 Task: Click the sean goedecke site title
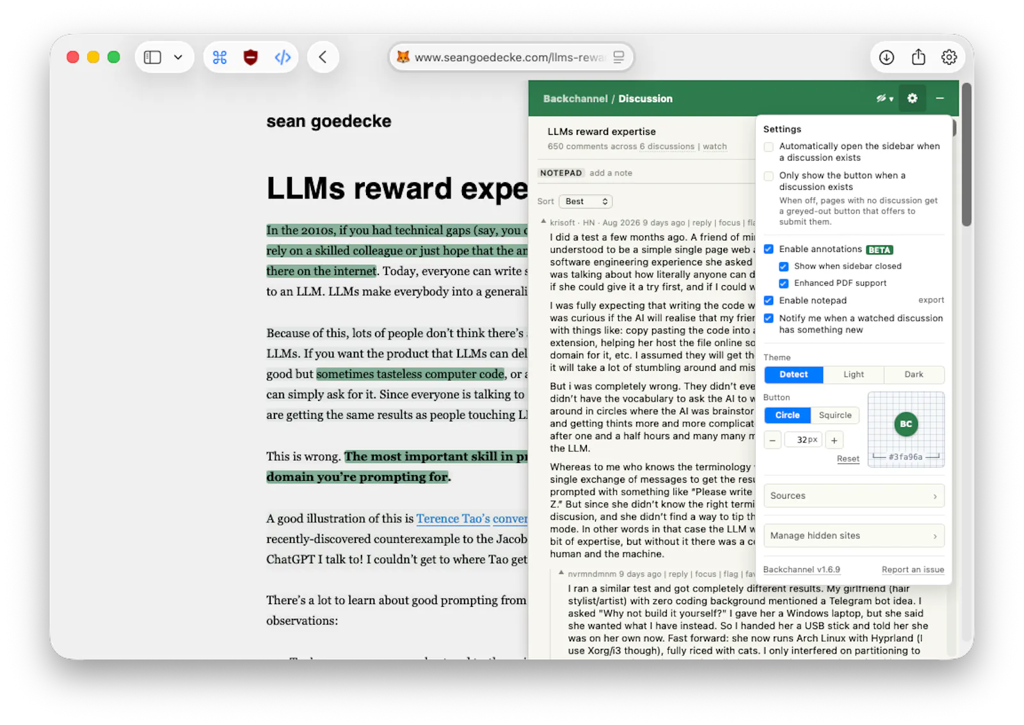tap(328, 121)
